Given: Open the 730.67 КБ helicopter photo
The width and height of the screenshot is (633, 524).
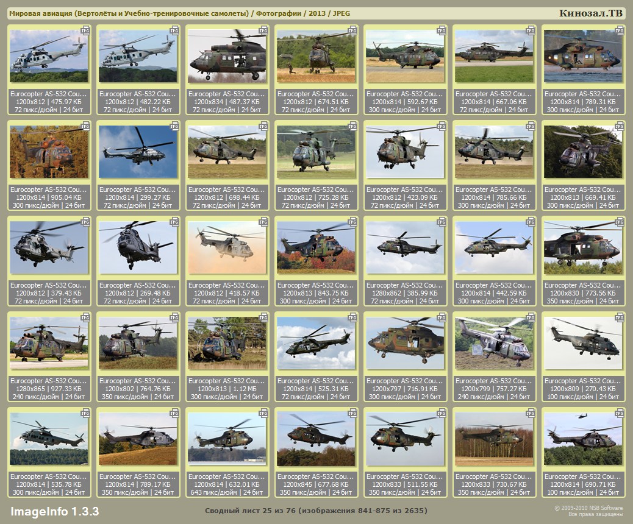Looking at the screenshot, I should [494, 439].
